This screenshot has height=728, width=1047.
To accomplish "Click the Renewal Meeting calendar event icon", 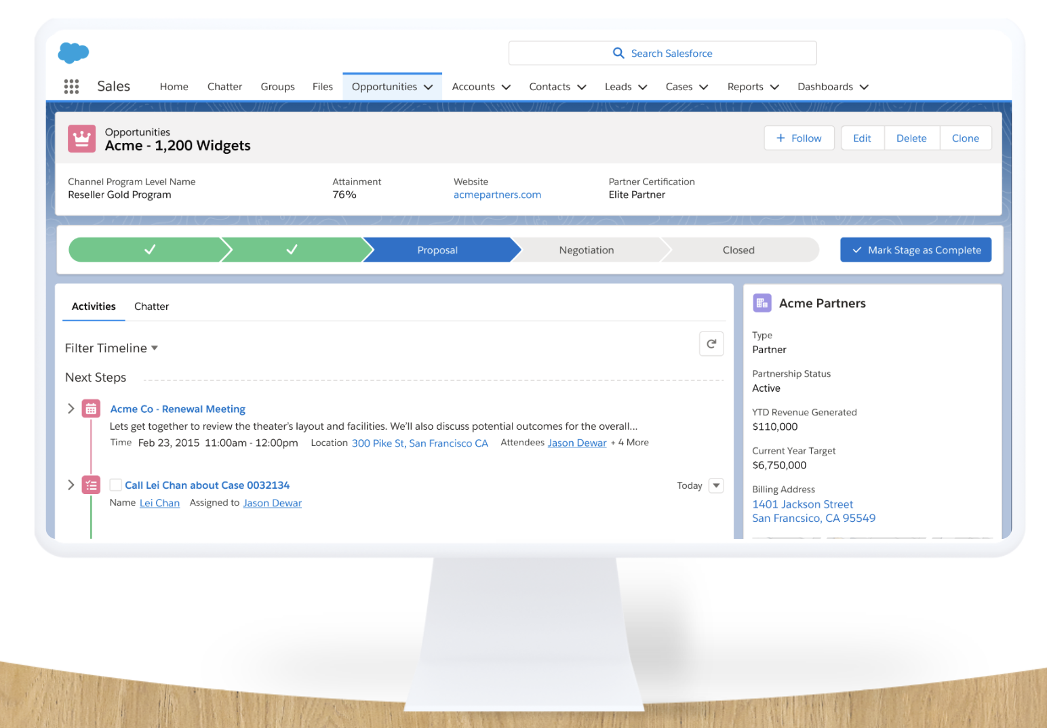I will point(91,409).
